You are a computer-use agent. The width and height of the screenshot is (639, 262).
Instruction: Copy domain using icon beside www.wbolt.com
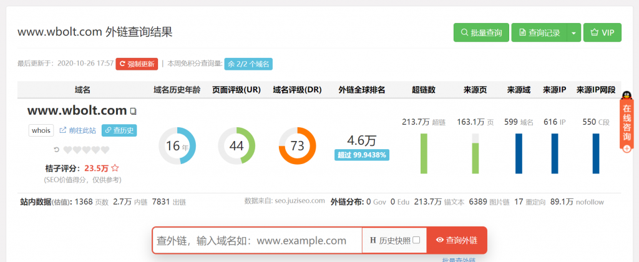tap(132, 111)
